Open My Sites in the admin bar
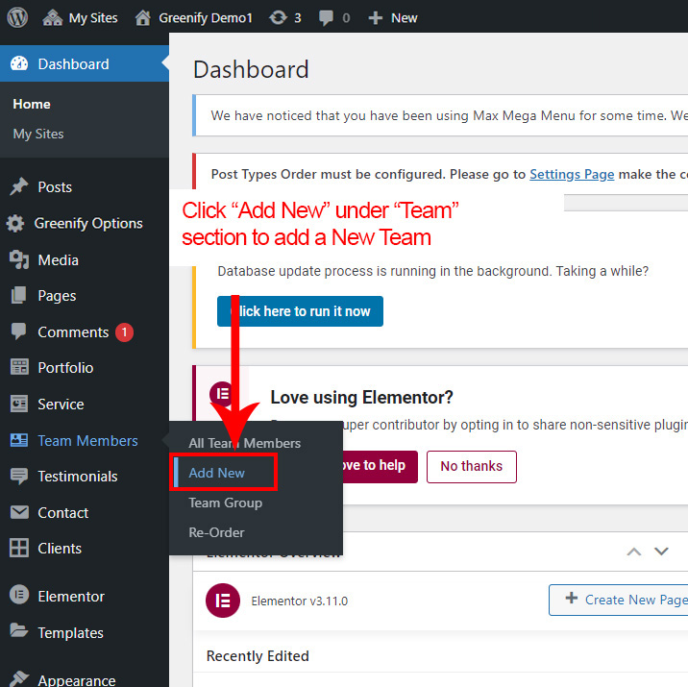Screen dimensions: 688x687 [x=81, y=17]
